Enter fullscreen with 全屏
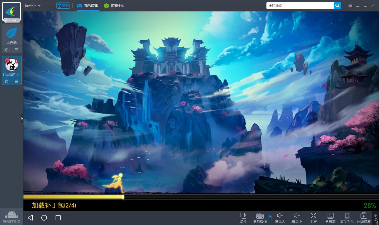Viewport: 379px width, 225px height. (x=313, y=218)
